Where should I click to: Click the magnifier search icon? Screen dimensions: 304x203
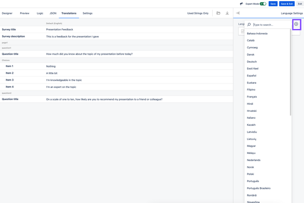pos(249,25)
